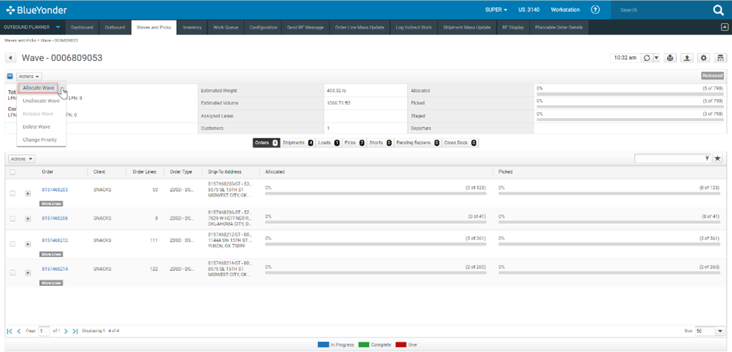Go to the first page of orders
The image size is (732, 352).
coord(10,331)
